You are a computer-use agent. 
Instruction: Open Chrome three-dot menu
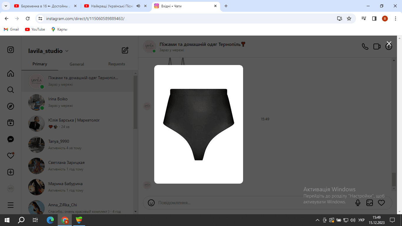pos(395,19)
